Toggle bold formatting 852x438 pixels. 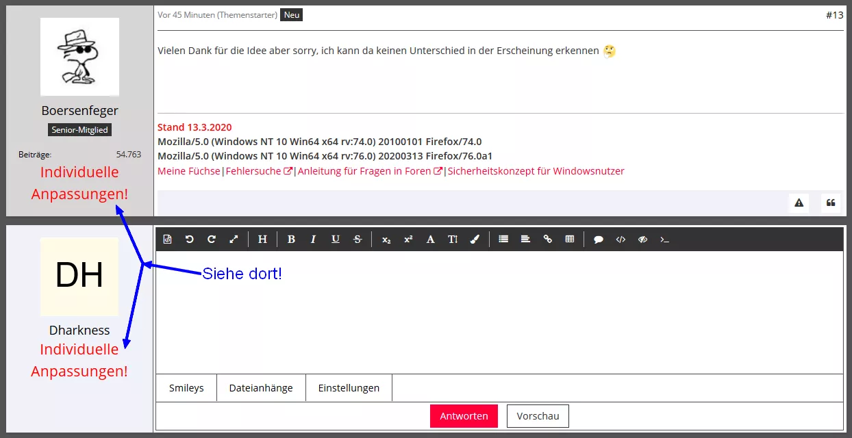[x=291, y=240]
